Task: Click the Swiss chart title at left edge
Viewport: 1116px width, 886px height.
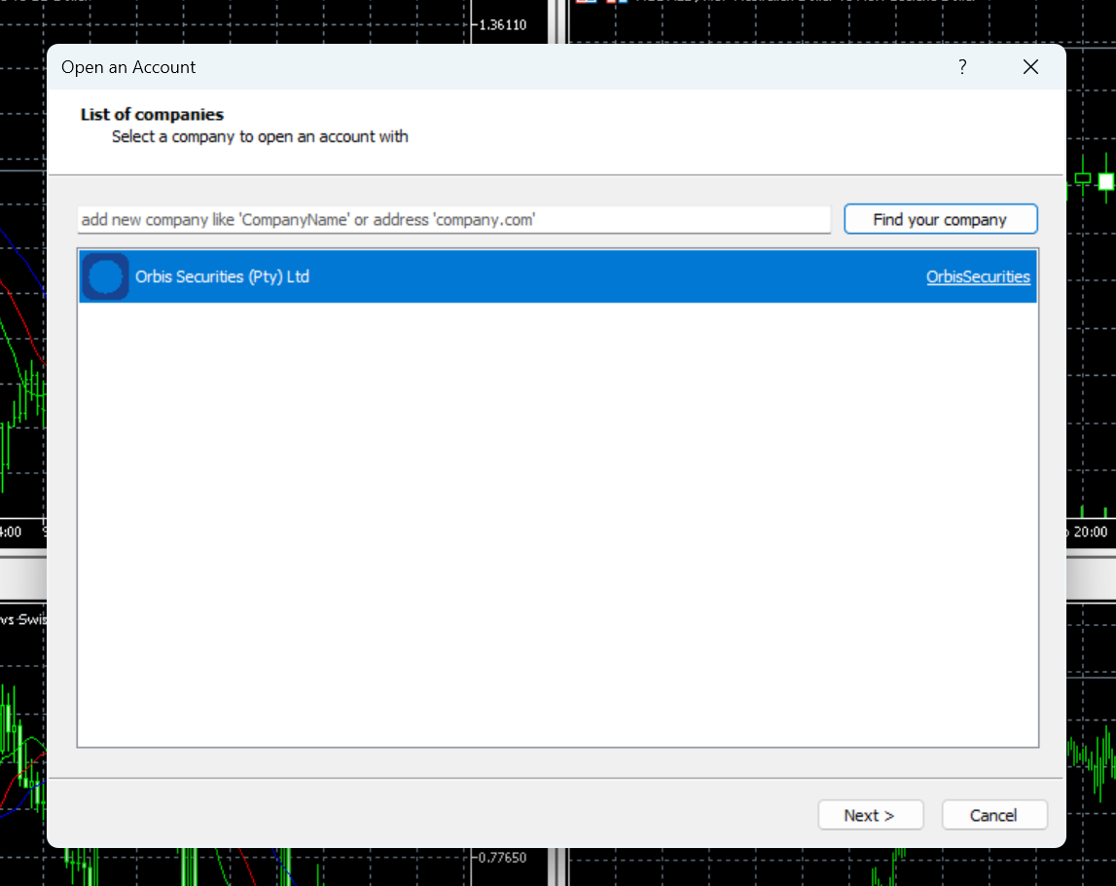Action: pos(23,619)
